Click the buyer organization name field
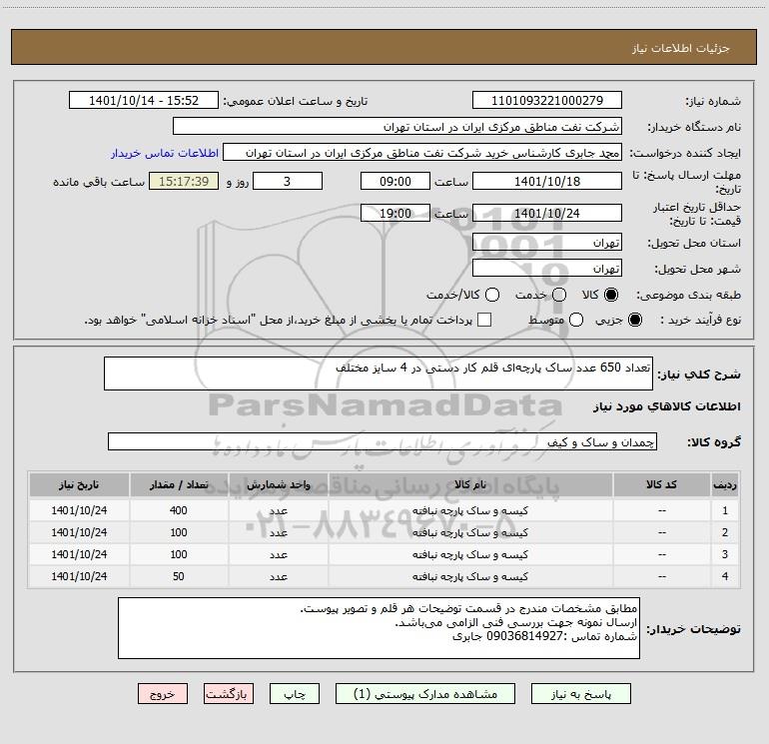 [397, 127]
